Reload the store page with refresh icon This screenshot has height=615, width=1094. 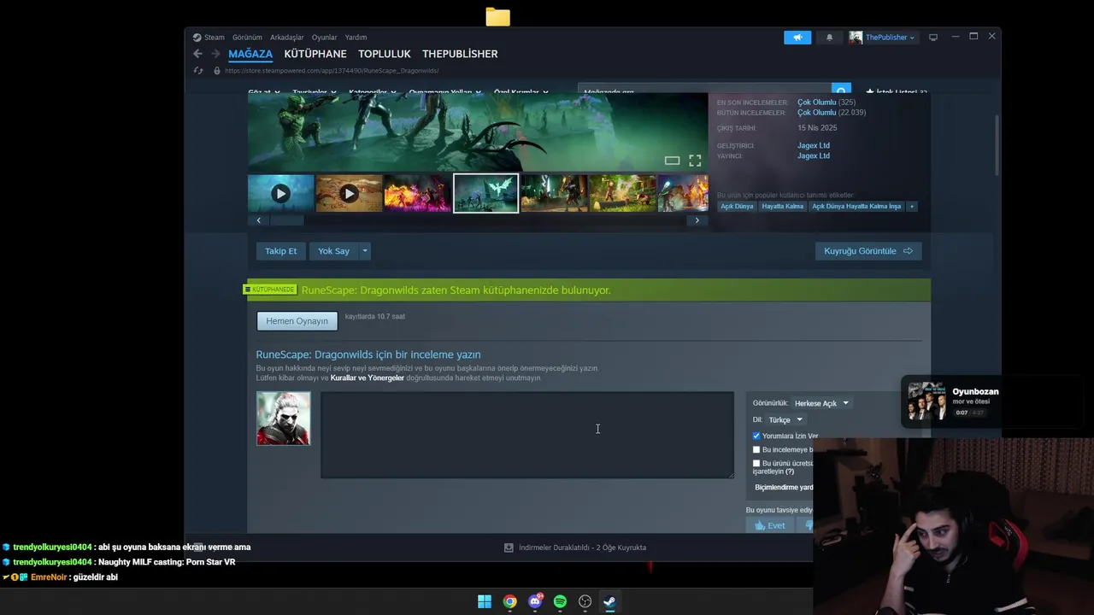coord(198,71)
